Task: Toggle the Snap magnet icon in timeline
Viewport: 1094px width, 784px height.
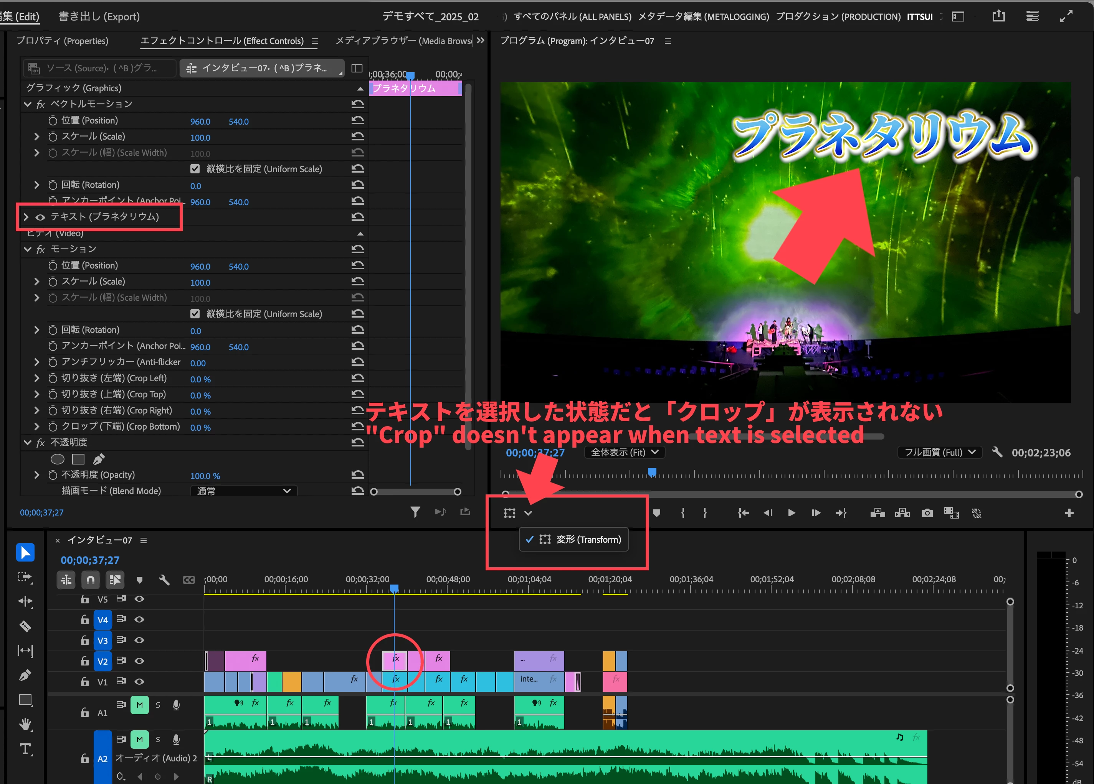Action: tap(90, 580)
